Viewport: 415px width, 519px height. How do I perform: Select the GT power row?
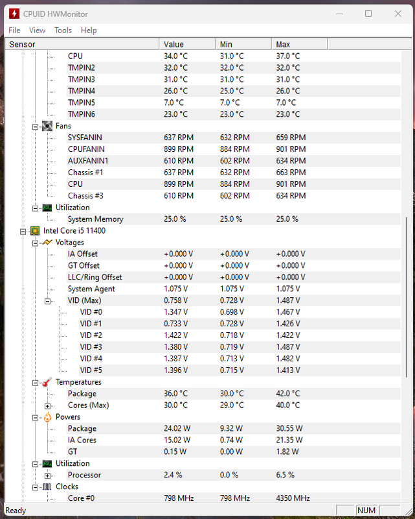(234, 452)
